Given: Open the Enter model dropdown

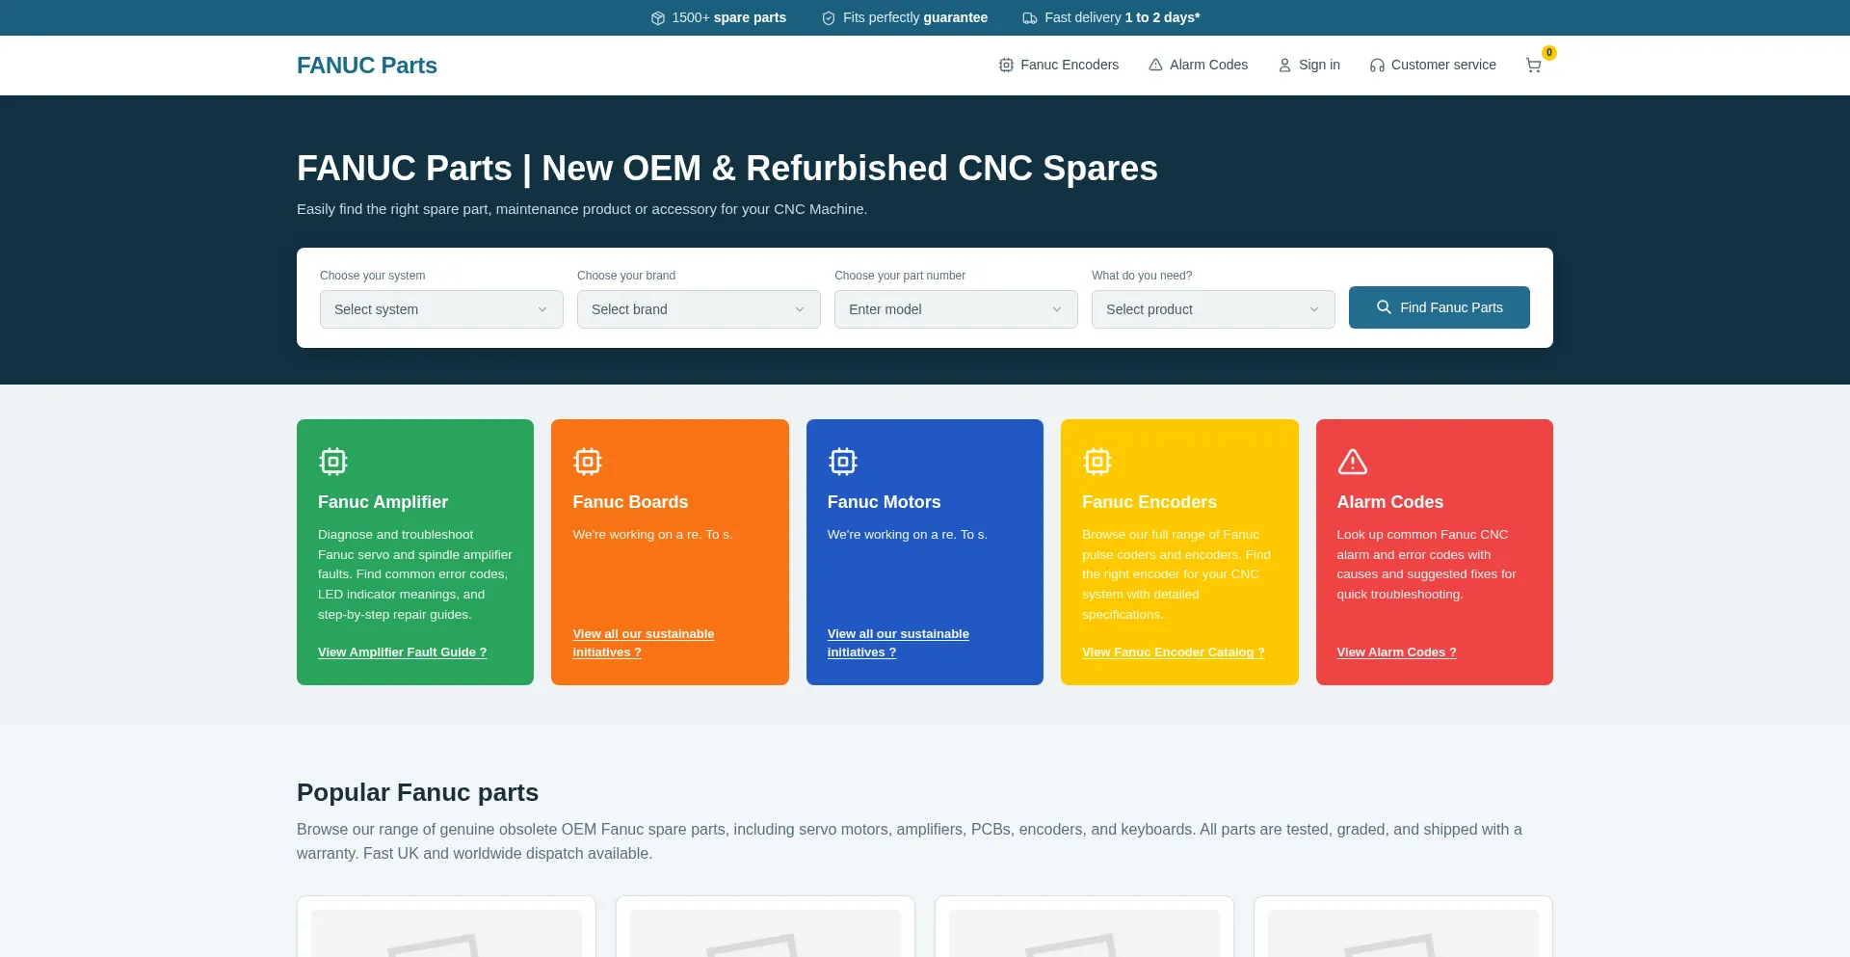Looking at the screenshot, I should [956, 309].
